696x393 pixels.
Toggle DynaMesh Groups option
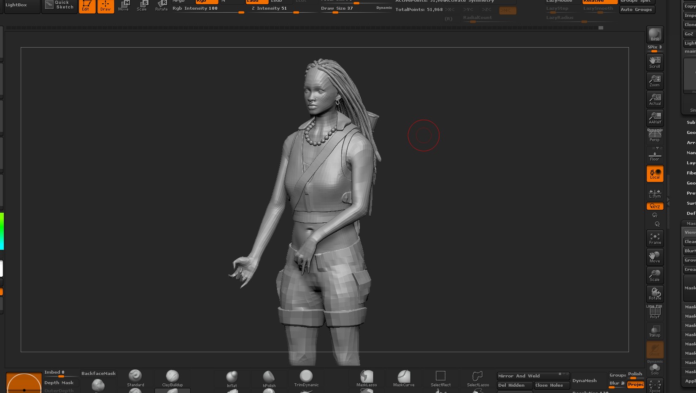618,375
